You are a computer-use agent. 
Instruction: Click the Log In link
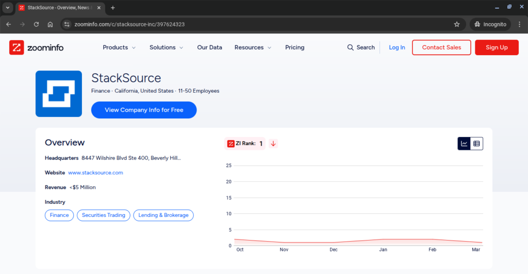click(397, 47)
